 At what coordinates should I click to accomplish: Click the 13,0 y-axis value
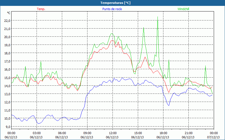[7, 94]
